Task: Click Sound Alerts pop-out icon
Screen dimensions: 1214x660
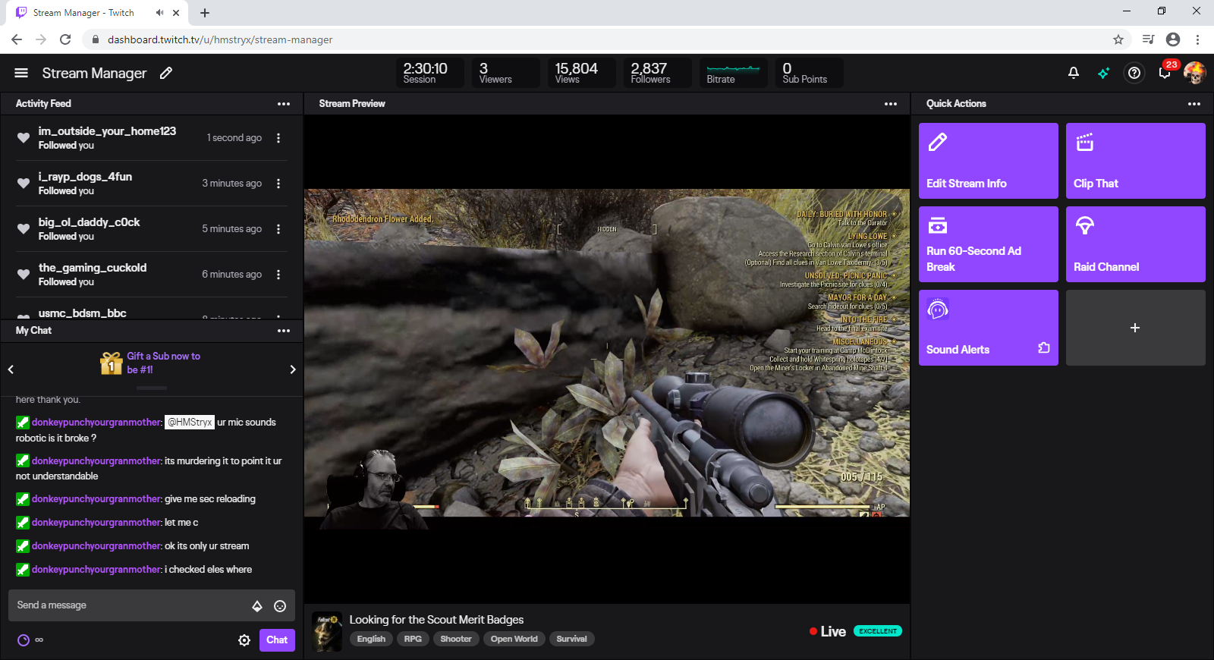Action: (1044, 348)
